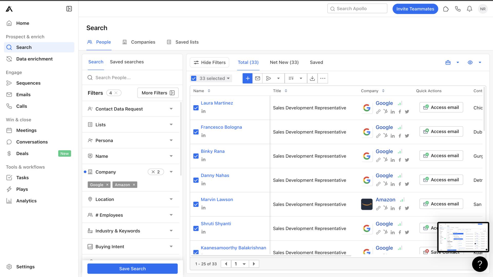Go to previous results page arrow
493x277 pixels.
coord(226,264)
